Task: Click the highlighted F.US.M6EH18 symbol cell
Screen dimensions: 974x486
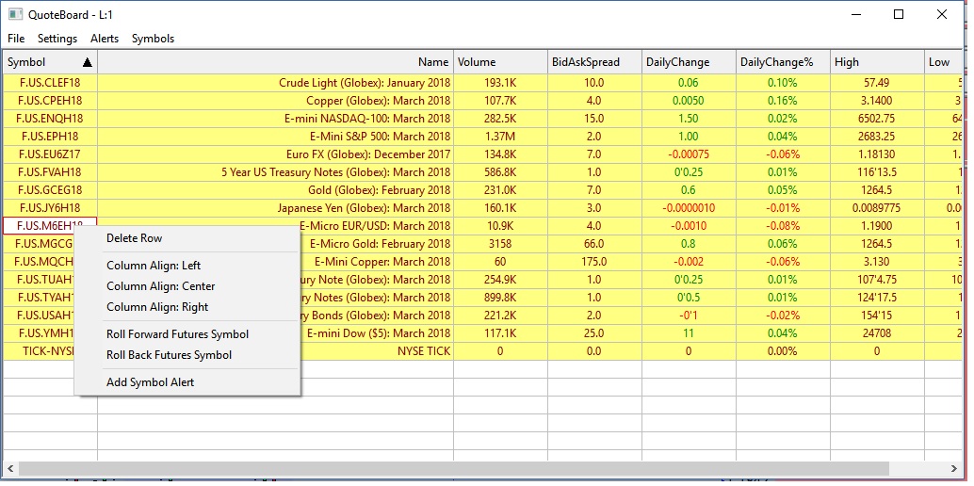Action: click(50, 226)
